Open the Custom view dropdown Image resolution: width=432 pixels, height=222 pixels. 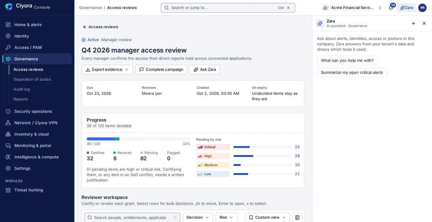pos(267,217)
